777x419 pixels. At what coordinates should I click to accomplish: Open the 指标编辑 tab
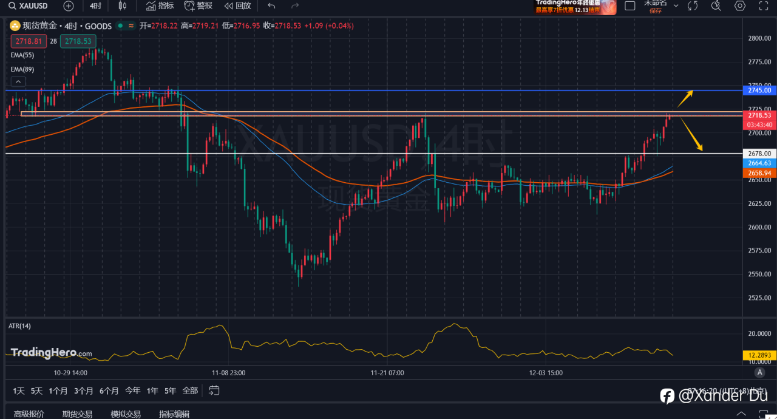tap(174, 414)
